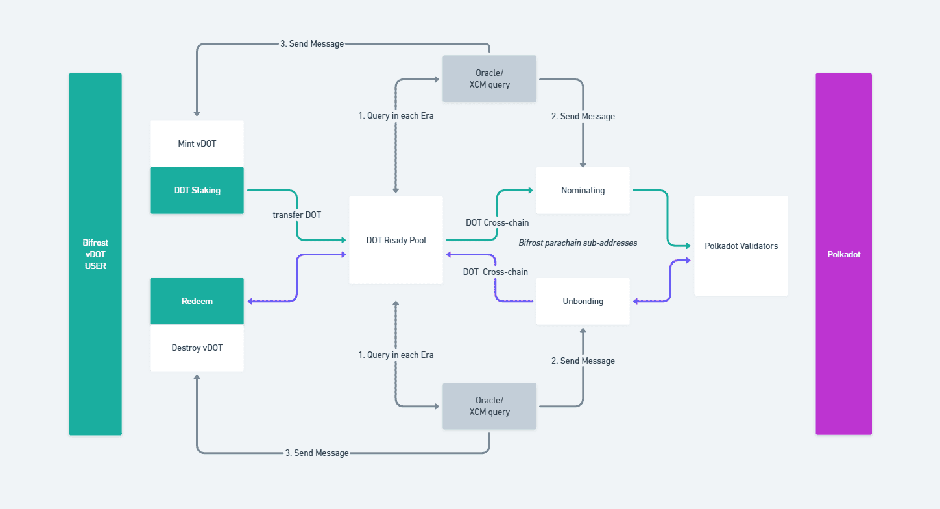
Task: Select the DOT Ready Pool box
Action: click(396, 240)
